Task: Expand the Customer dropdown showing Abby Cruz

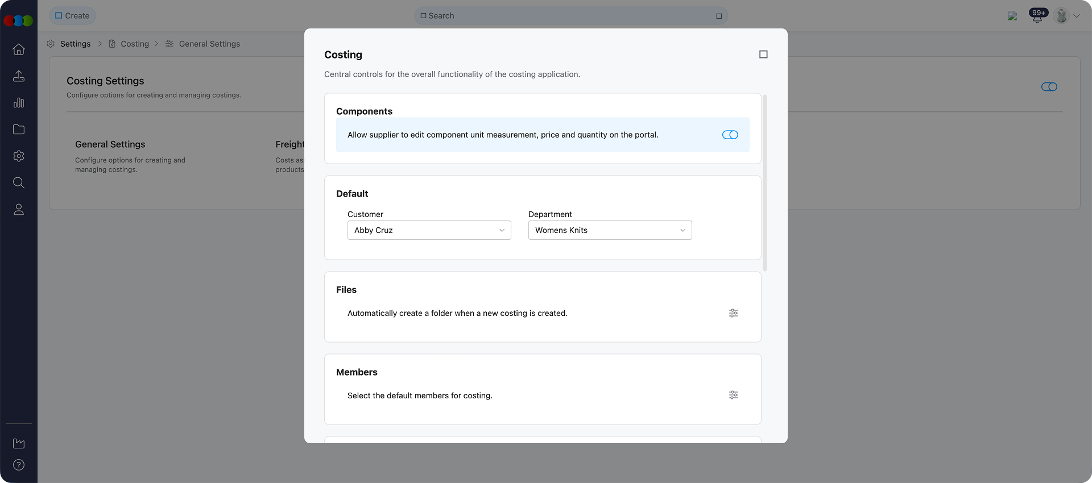Action: tap(429, 230)
